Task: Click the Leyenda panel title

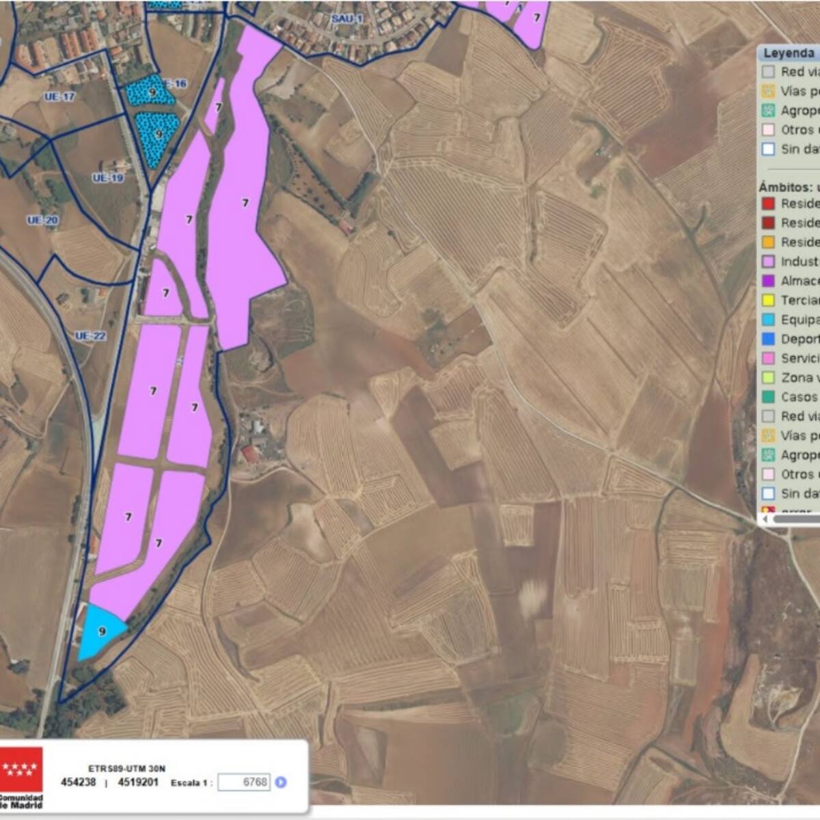Action: [x=789, y=53]
